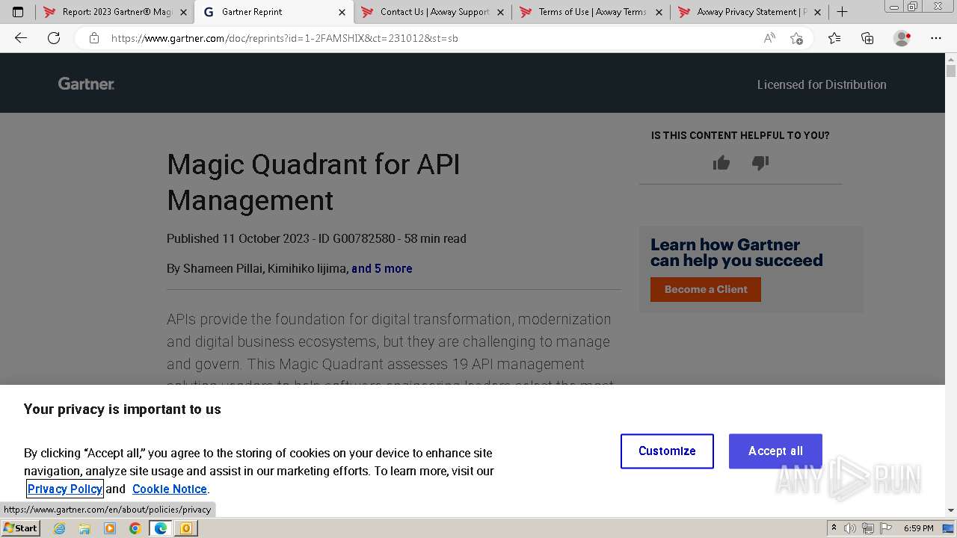Click the publication date and ID line
The height and width of the screenshot is (538, 957).
(x=316, y=238)
